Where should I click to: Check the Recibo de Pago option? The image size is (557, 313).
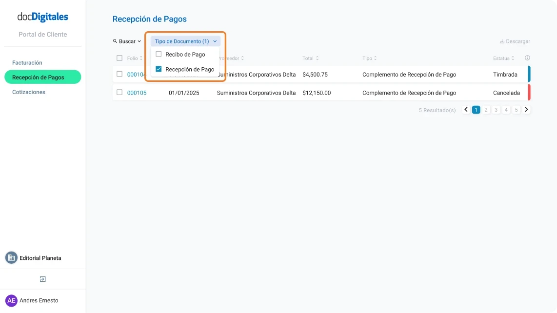(x=158, y=54)
